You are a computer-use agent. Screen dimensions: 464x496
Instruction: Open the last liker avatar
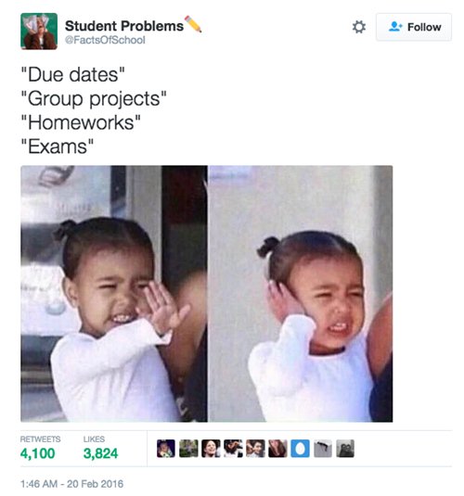345,448
